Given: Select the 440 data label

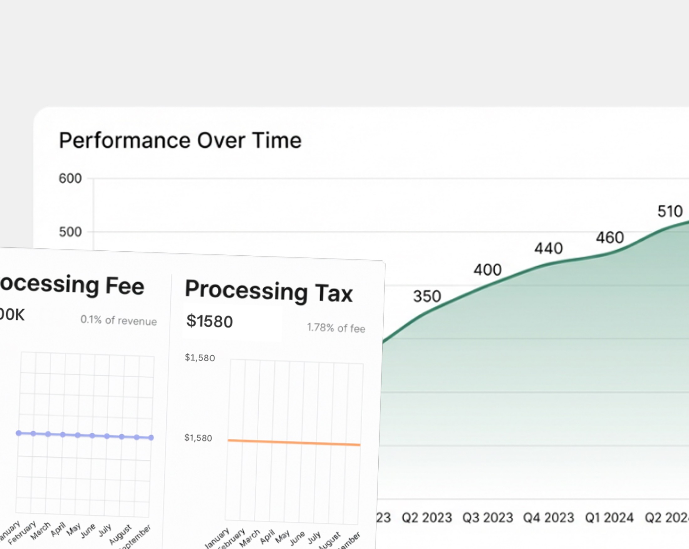Looking at the screenshot, I should click(548, 248).
